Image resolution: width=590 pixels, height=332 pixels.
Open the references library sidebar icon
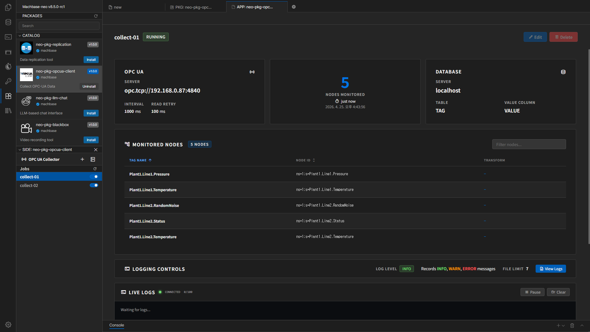8,111
